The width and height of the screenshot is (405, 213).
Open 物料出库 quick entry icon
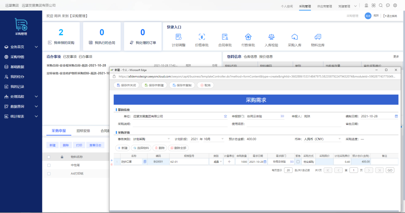(318, 37)
